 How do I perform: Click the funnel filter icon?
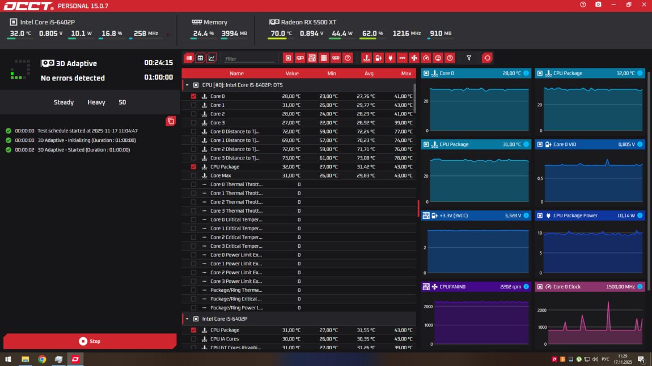click(x=469, y=58)
